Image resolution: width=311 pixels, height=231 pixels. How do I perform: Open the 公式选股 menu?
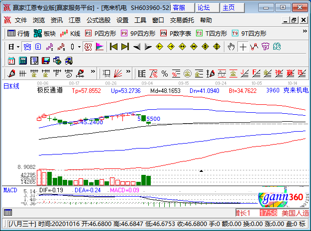click(x=99, y=20)
